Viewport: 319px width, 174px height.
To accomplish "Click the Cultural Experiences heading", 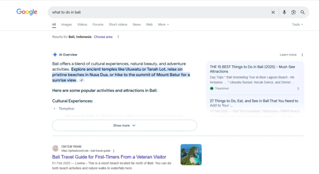I will click(72, 101).
